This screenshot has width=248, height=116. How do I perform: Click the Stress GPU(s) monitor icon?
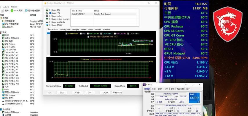point(47,25)
